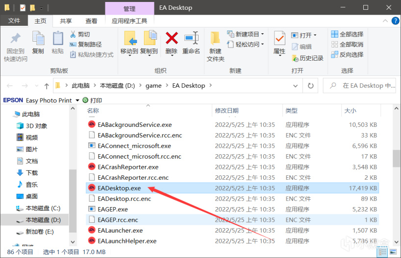Select EABackgroundService.exe file
The width and height of the screenshot is (401, 258).
tap(232, 125)
